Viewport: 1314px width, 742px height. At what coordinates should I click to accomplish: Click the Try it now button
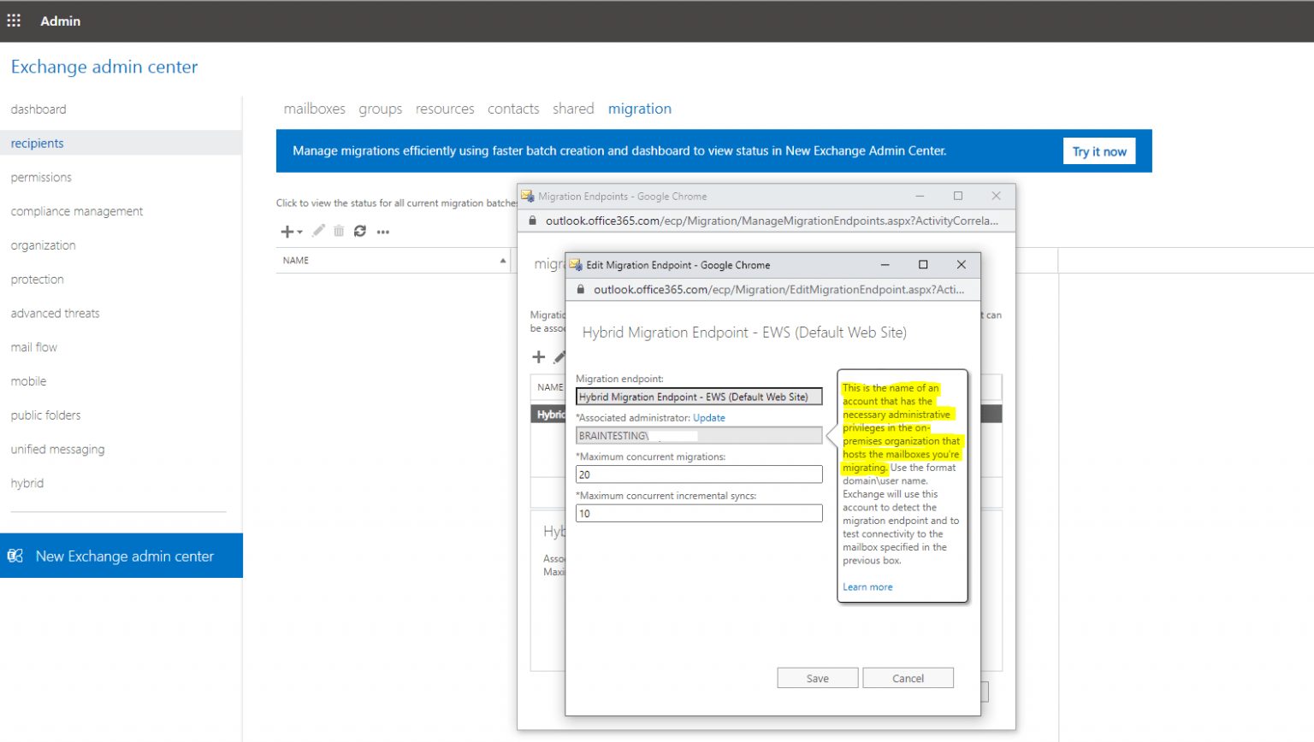click(x=1098, y=150)
